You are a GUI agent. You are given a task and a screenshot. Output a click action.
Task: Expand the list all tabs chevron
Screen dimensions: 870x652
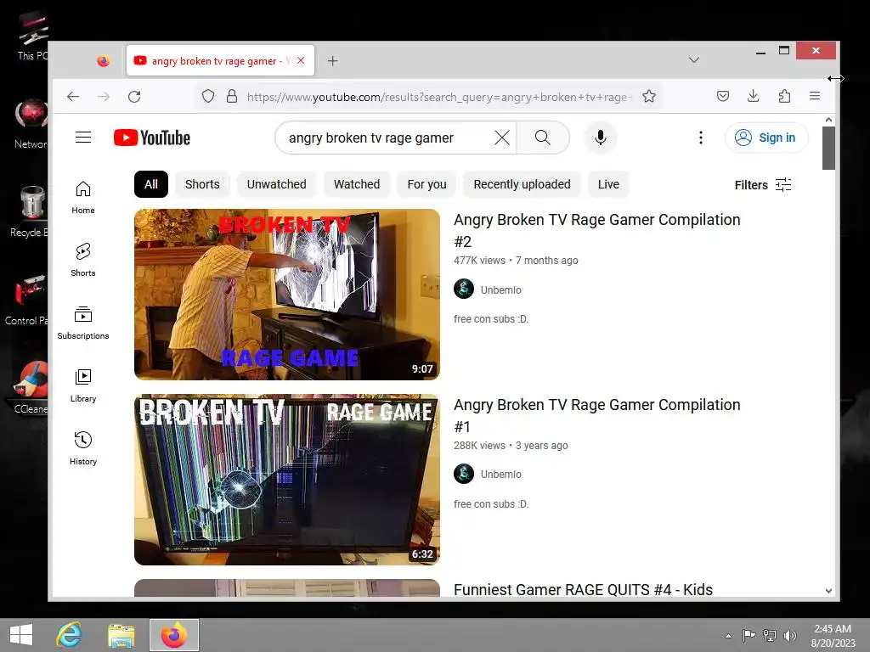pos(693,60)
